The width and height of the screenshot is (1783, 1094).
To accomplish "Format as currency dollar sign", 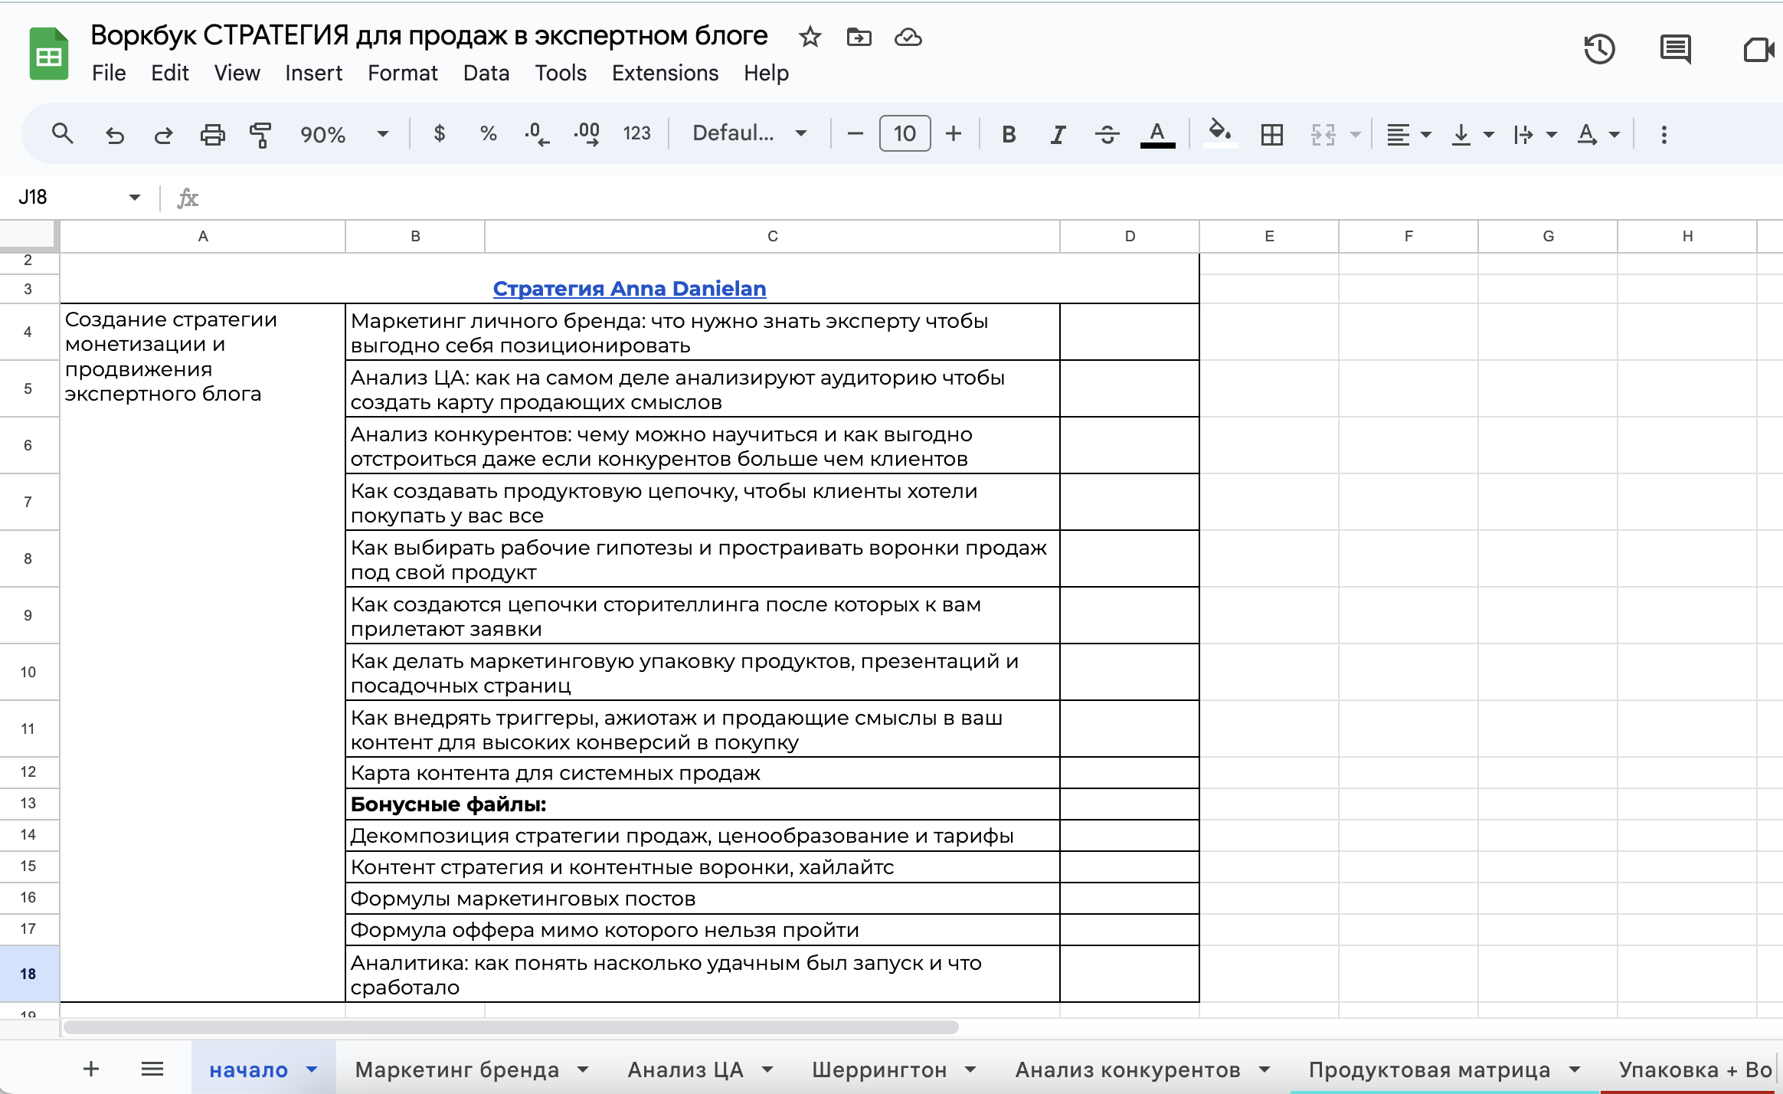I will click(439, 134).
